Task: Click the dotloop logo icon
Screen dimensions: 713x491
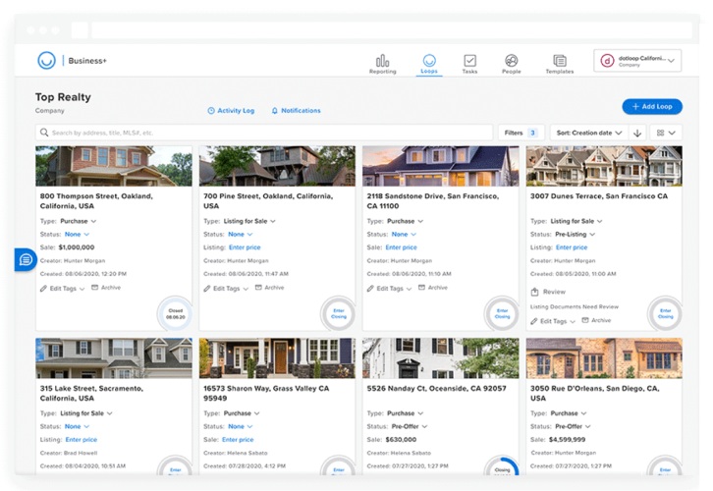Action: [46, 61]
